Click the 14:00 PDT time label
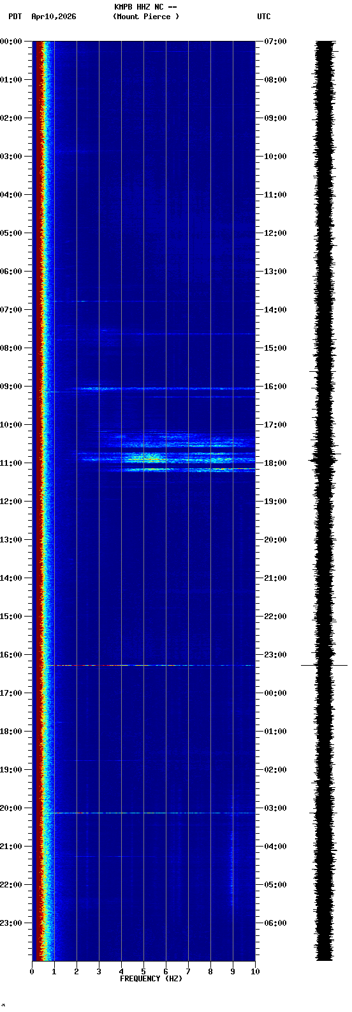 coord(11,578)
